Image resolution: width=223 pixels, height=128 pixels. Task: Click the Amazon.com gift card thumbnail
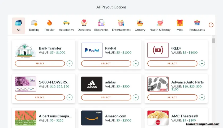[x=92, y=118]
